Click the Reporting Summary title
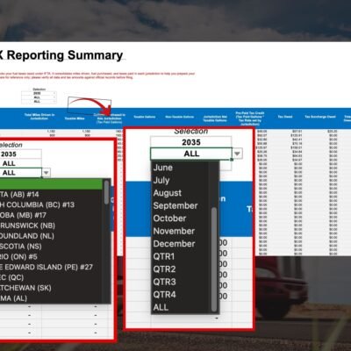 coord(61,55)
